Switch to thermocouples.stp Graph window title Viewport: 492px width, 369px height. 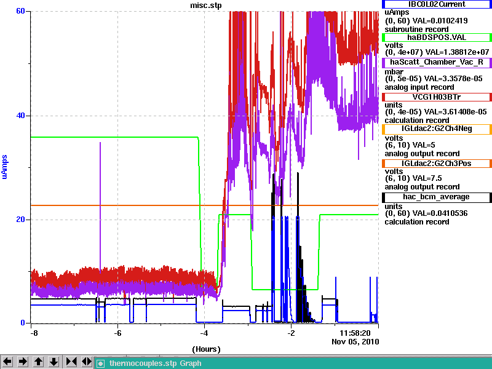click(x=156, y=363)
